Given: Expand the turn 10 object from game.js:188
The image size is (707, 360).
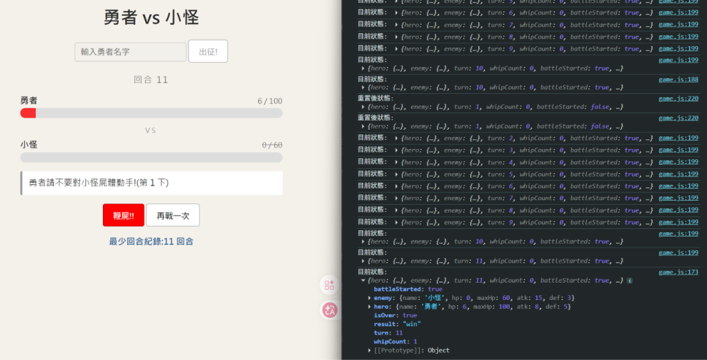Looking at the screenshot, I should pyautogui.click(x=363, y=88).
